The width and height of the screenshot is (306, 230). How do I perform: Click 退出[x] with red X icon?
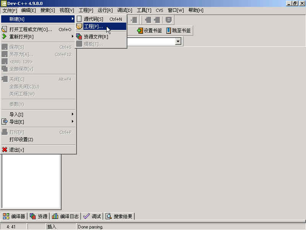pyautogui.click(x=16, y=150)
